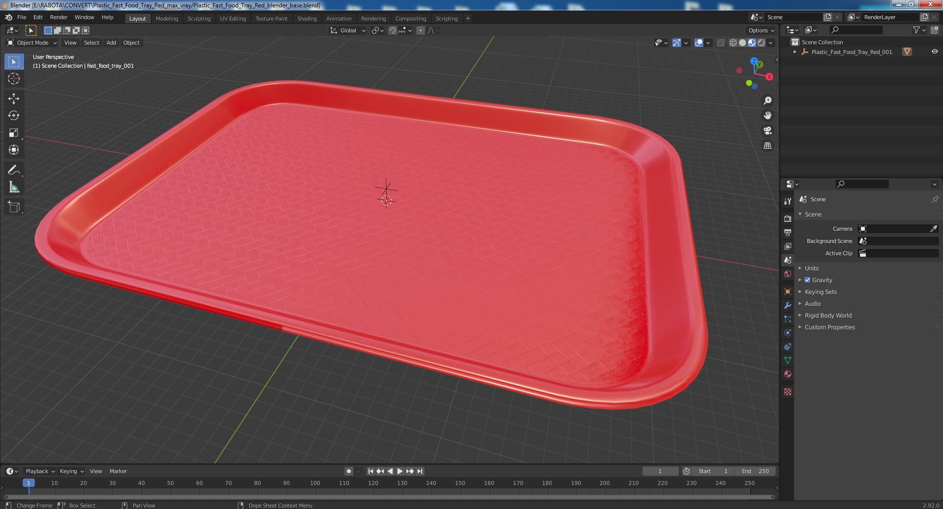This screenshot has height=509, width=943.
Task: Pick the Annotate pencil tool
Action: click(x=14, y=170)
